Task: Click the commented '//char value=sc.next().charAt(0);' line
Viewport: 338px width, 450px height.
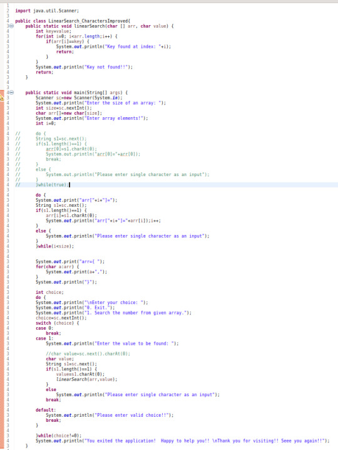Action: [x=88, y=354]
